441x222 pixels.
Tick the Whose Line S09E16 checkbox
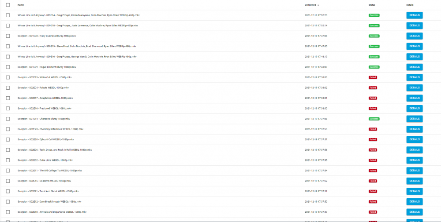[7, 57]
